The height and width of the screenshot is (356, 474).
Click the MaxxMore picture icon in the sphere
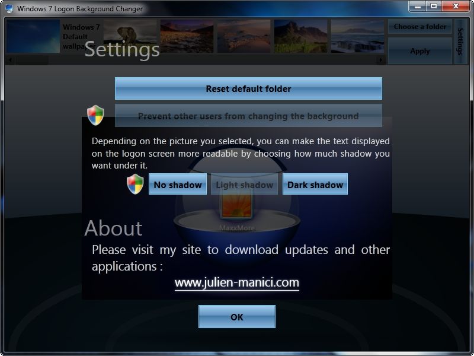(236, 205)
